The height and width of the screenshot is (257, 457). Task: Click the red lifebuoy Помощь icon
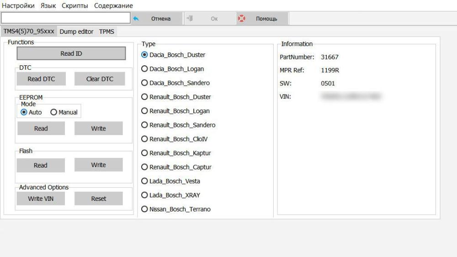pos(241,19)
